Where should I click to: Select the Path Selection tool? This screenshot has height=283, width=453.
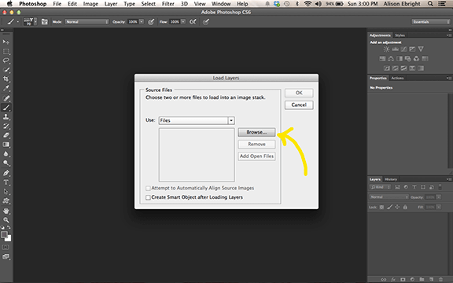point(6,192)
